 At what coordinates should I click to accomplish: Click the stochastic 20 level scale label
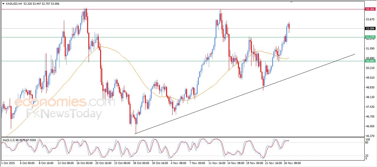point(367,156)
